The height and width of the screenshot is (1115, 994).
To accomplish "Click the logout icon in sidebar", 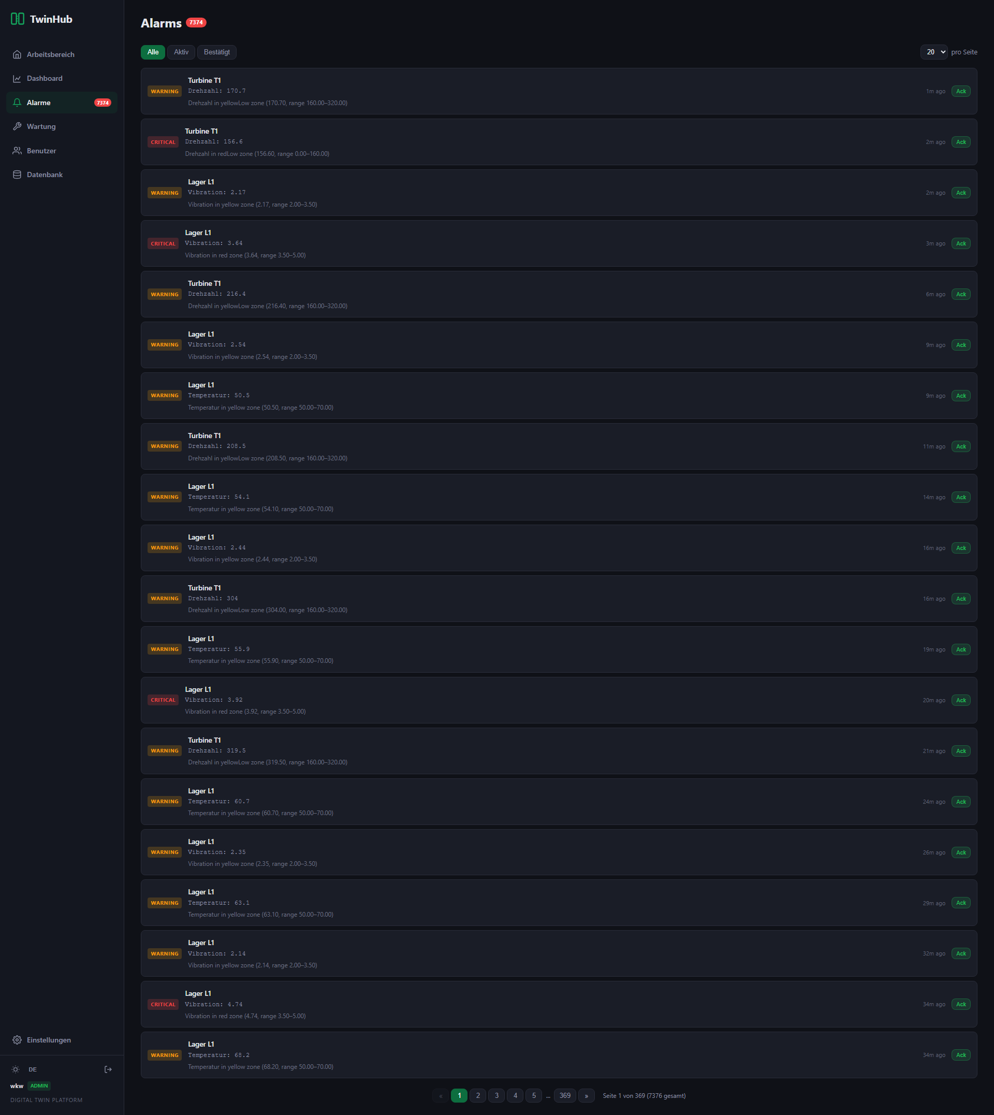I will (x=108, y=1069).
